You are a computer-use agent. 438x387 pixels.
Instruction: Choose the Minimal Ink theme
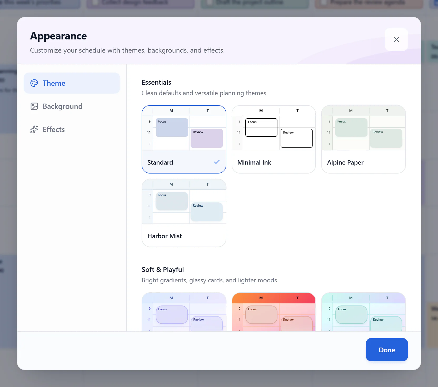click(x=274, y=139)
